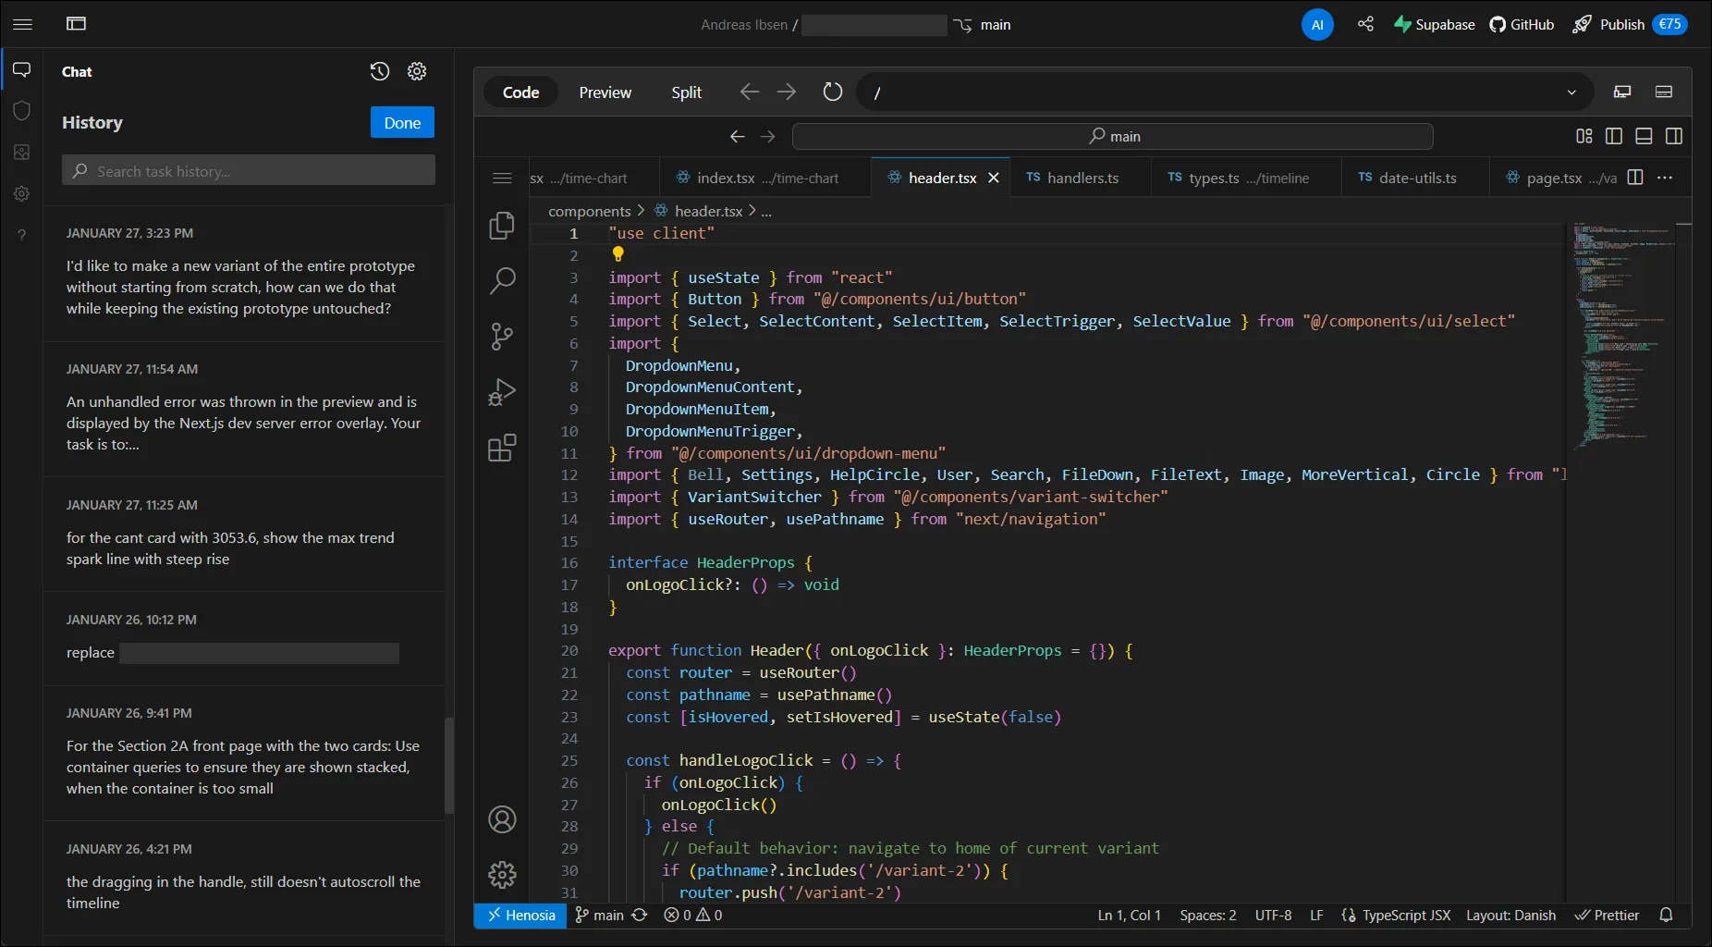Click the AI avatar badge
The width and height of the screenshot is (1712, 947).
[x=1317, y=25]
